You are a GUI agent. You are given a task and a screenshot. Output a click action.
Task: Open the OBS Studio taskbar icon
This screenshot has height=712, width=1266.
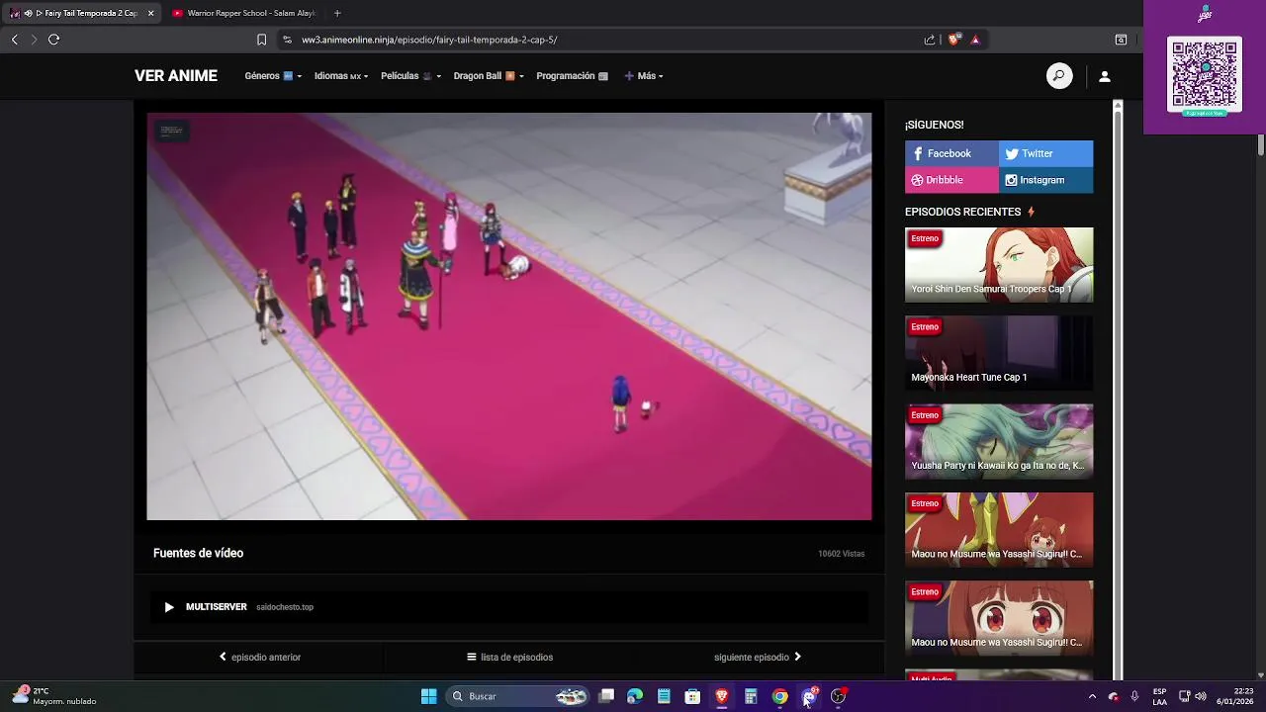coord(838,696)
